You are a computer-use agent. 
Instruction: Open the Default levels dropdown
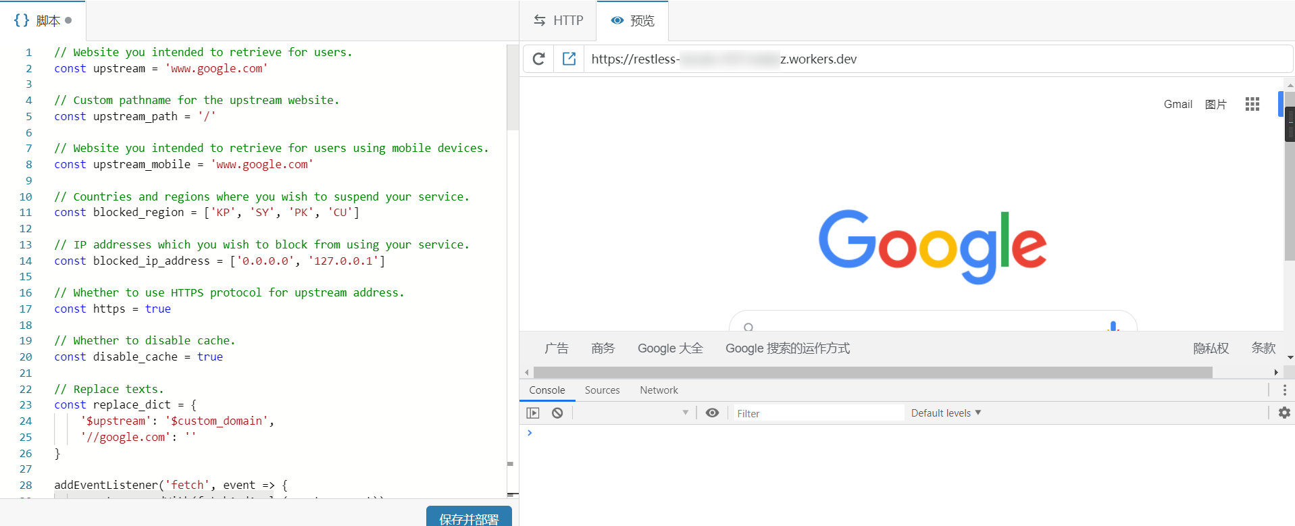[946, 413]
